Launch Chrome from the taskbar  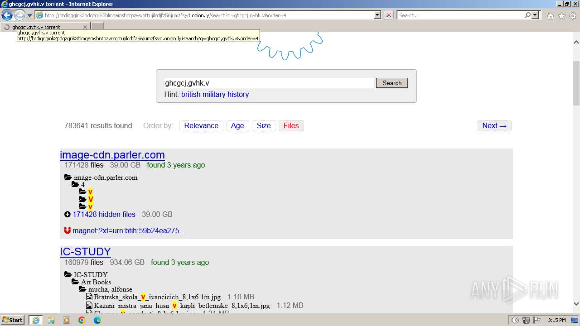(x=82, y=320)
